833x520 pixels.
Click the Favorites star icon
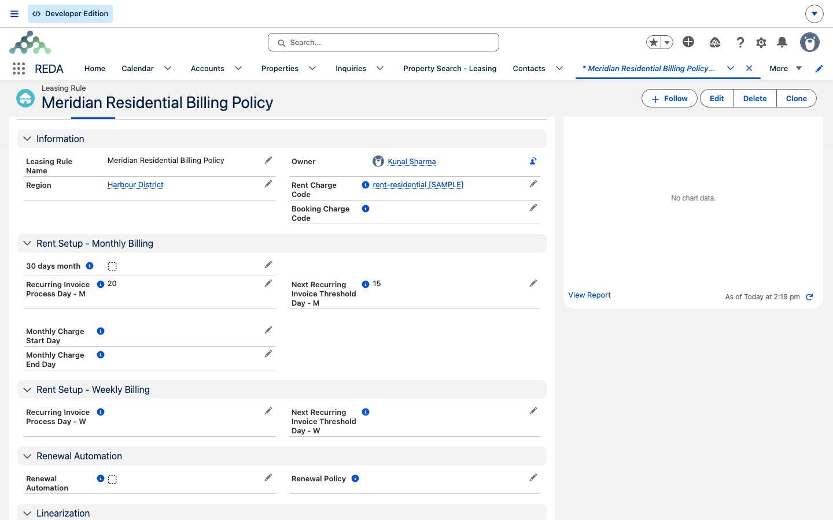(654, 42)
